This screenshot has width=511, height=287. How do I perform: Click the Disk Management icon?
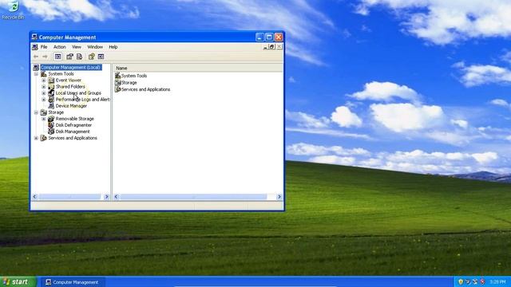click(51, 132)
